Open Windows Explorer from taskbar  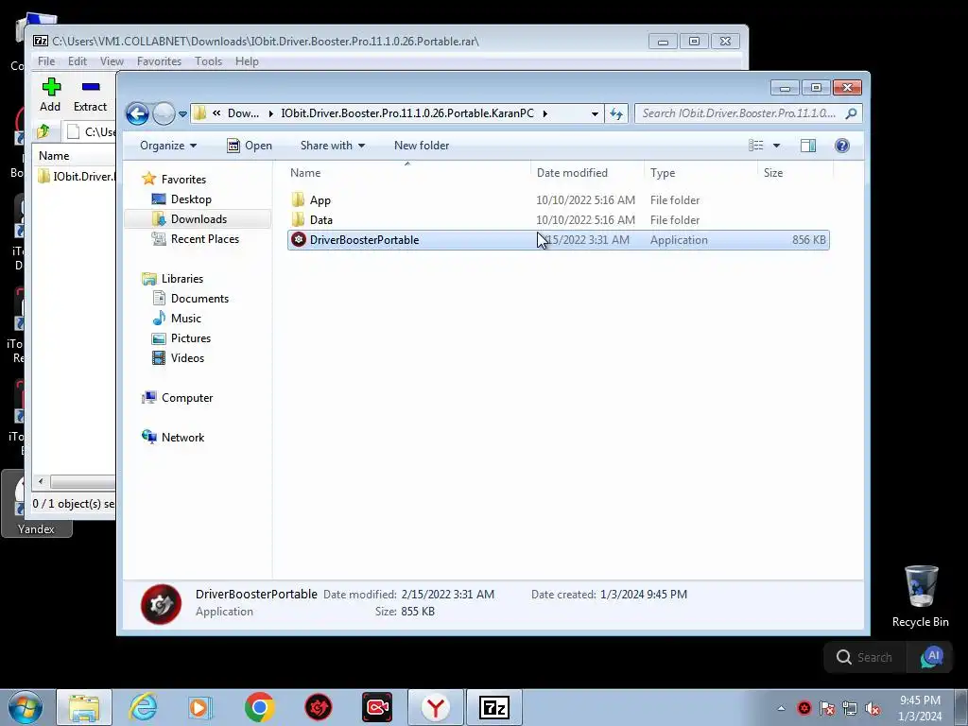pos(84,707)
